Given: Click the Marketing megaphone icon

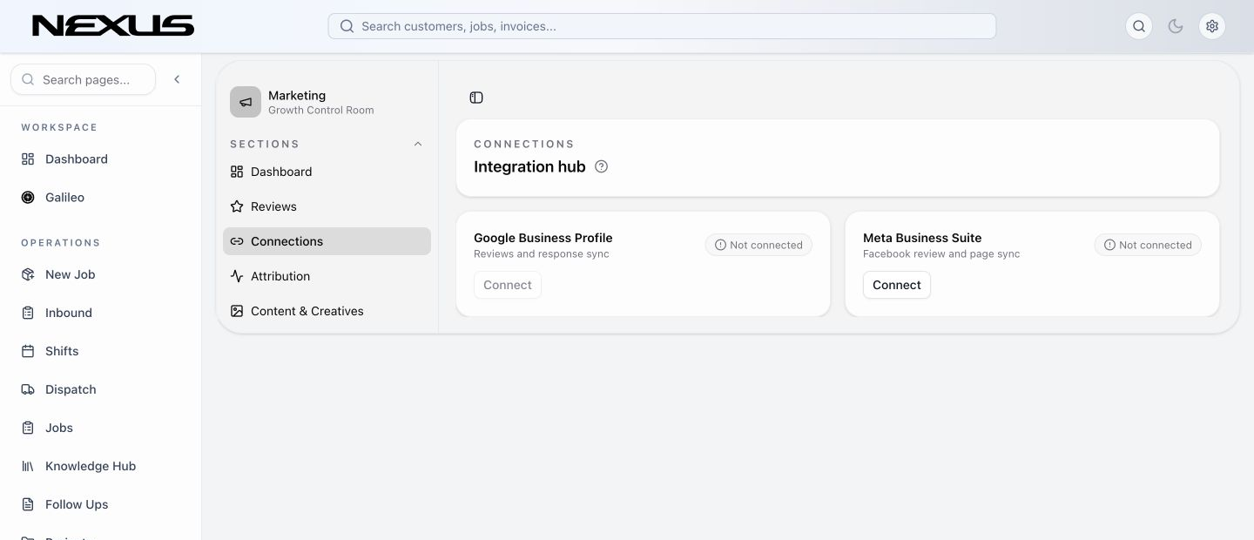Looking at the screenshot, I should pos(246,102).
